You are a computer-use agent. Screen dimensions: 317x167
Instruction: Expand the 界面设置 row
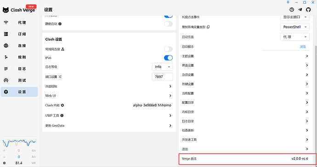coord(245,65)
